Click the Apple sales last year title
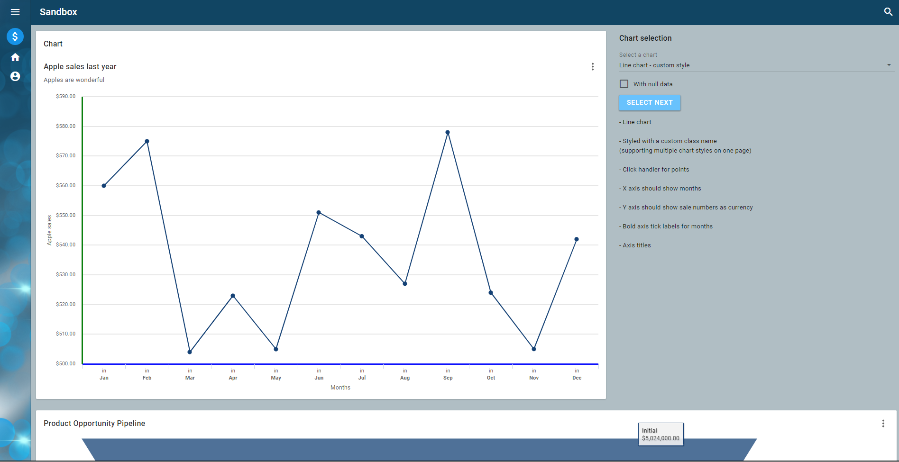The width and height of the screenshot is (899, 462). point(80,66)
